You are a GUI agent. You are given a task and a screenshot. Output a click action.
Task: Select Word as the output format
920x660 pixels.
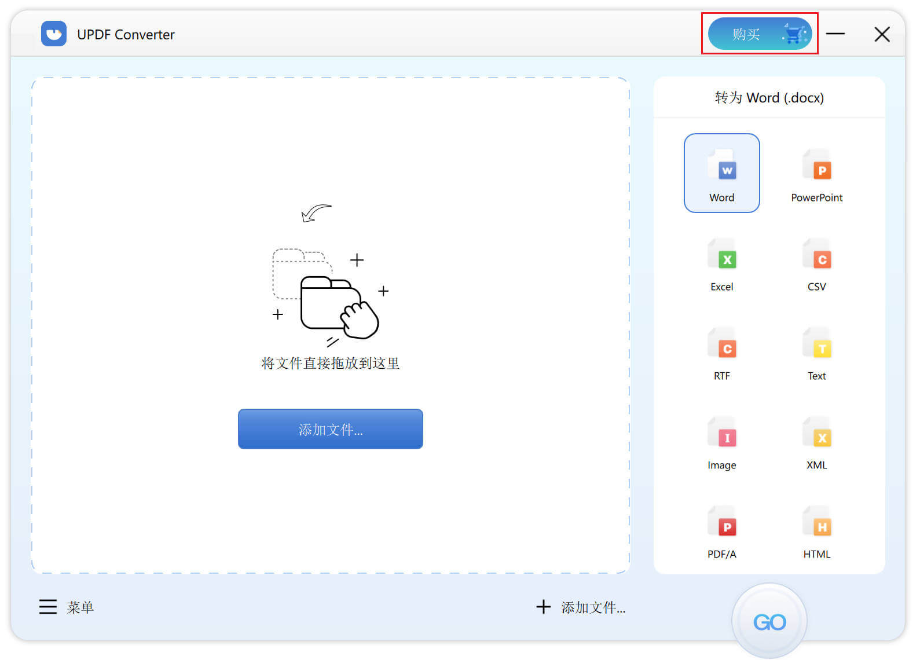[721, 173]
